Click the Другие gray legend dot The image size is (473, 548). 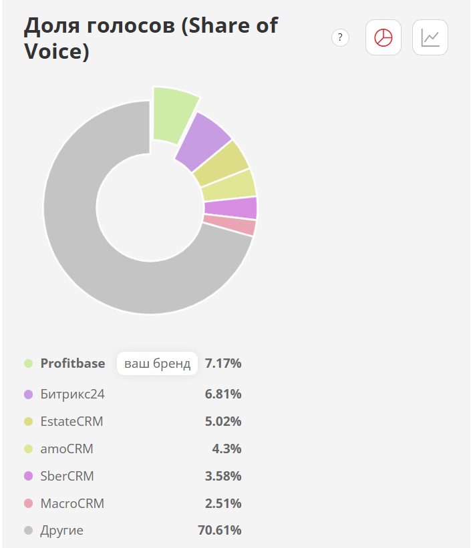point(28,531)
